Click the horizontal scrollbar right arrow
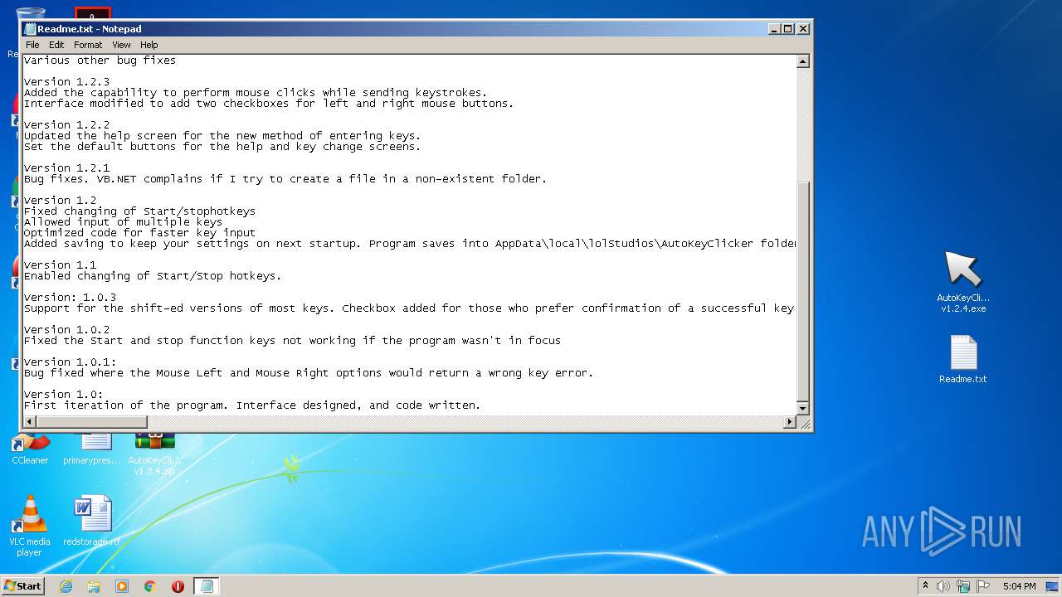Viewport: 1062px width, 597px height. [x=789, y=422]
